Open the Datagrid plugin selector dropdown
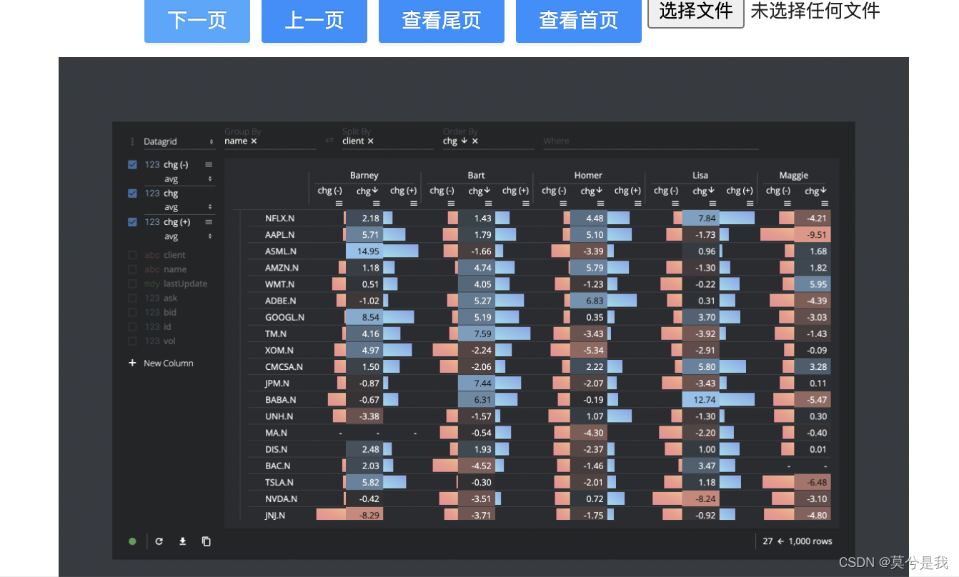 click(179, 142)
